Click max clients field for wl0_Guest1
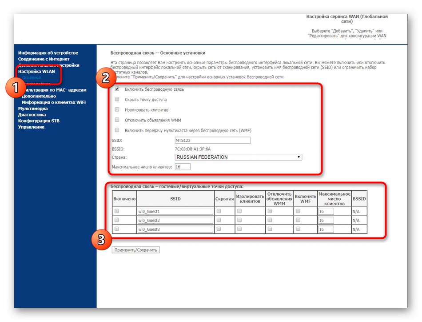 tap(326, 212)
